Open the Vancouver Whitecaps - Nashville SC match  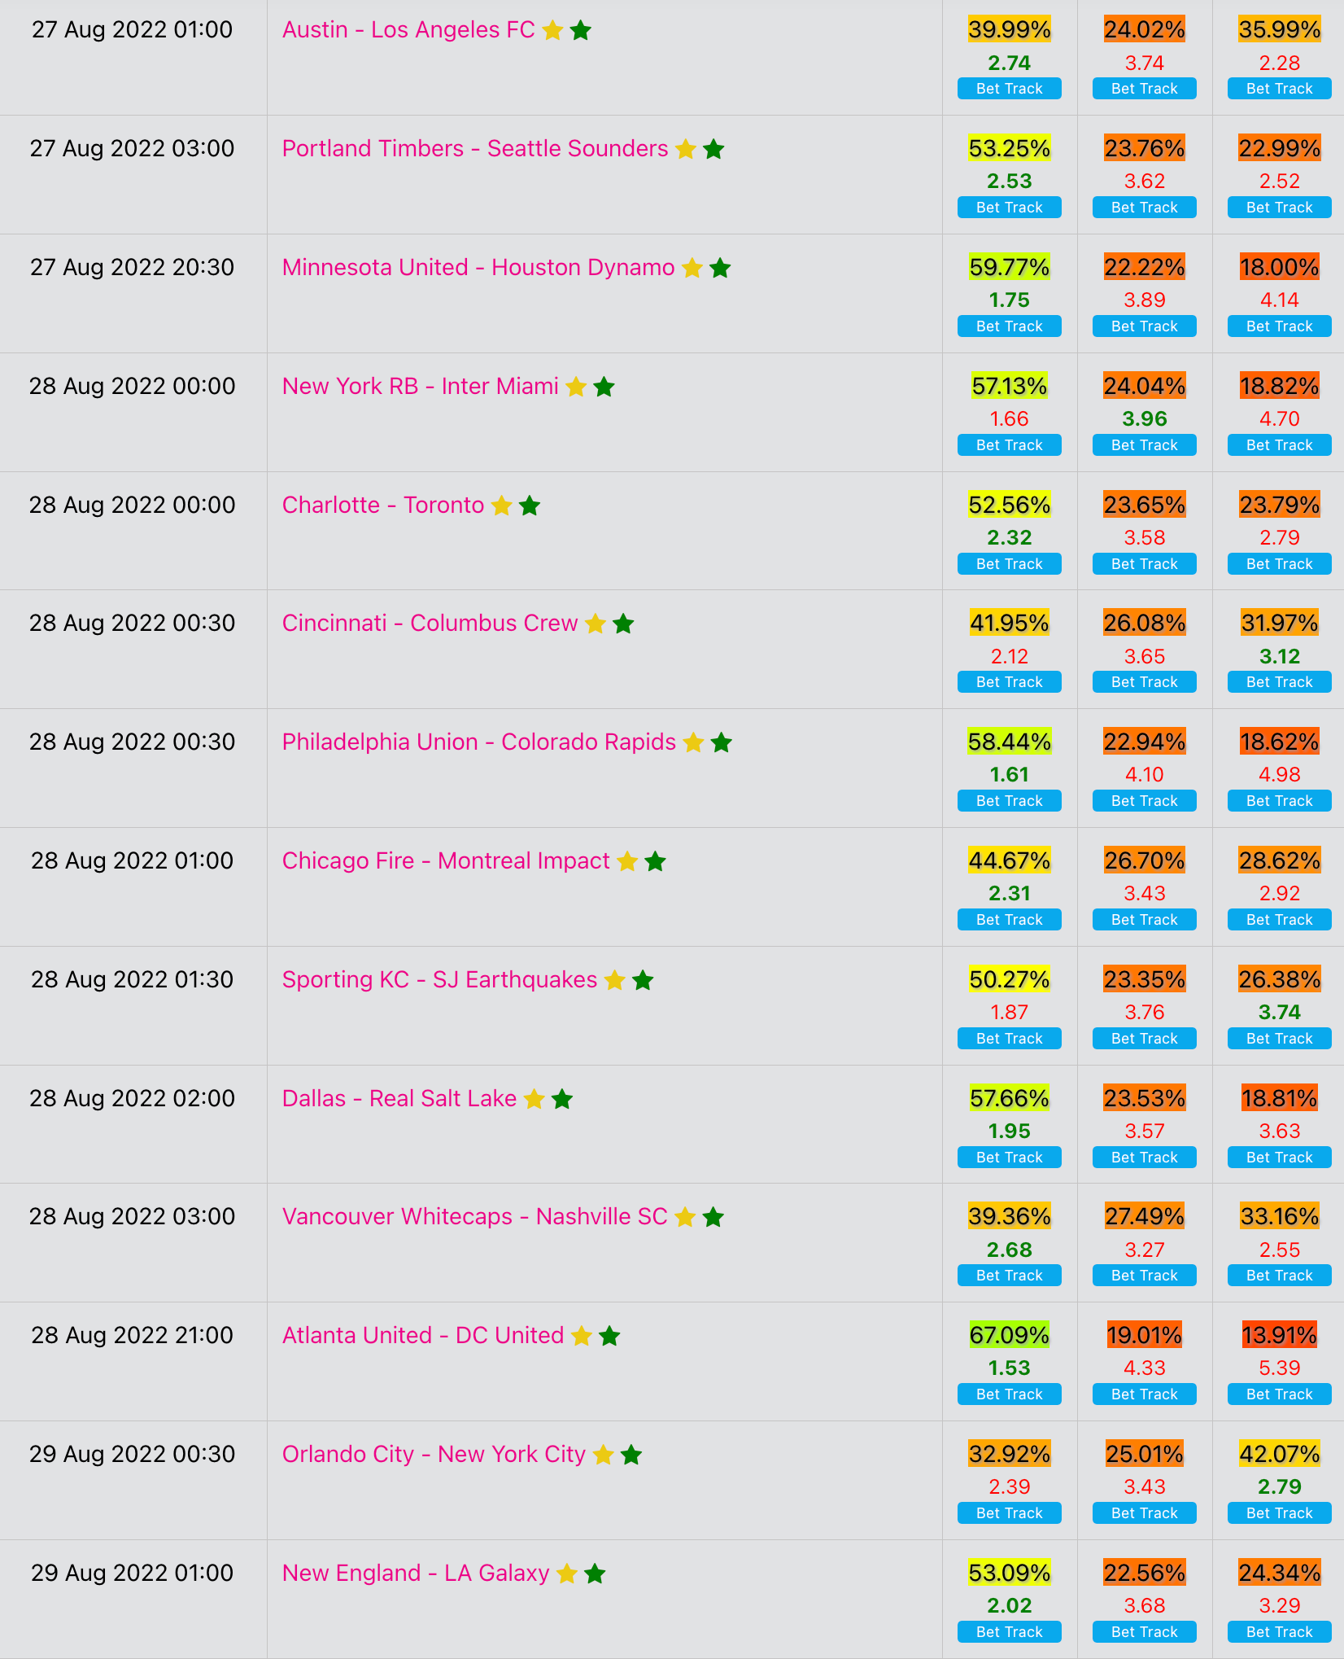coord(474,1216)
